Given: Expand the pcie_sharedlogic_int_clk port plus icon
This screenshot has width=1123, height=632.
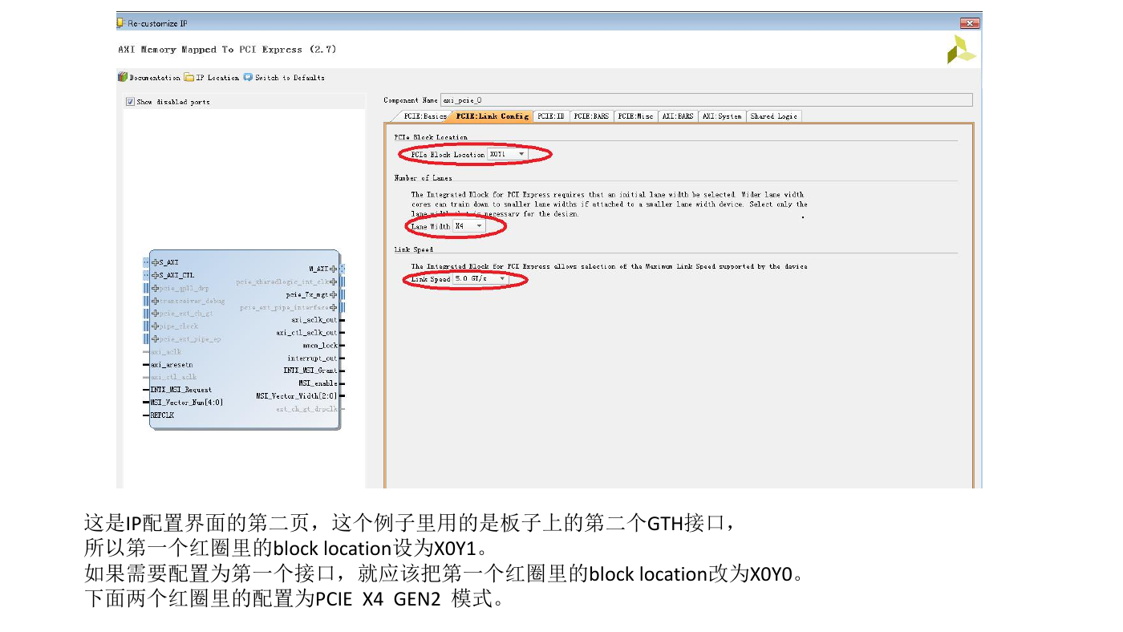Looking at the screenshot, I should pos(333,282).
